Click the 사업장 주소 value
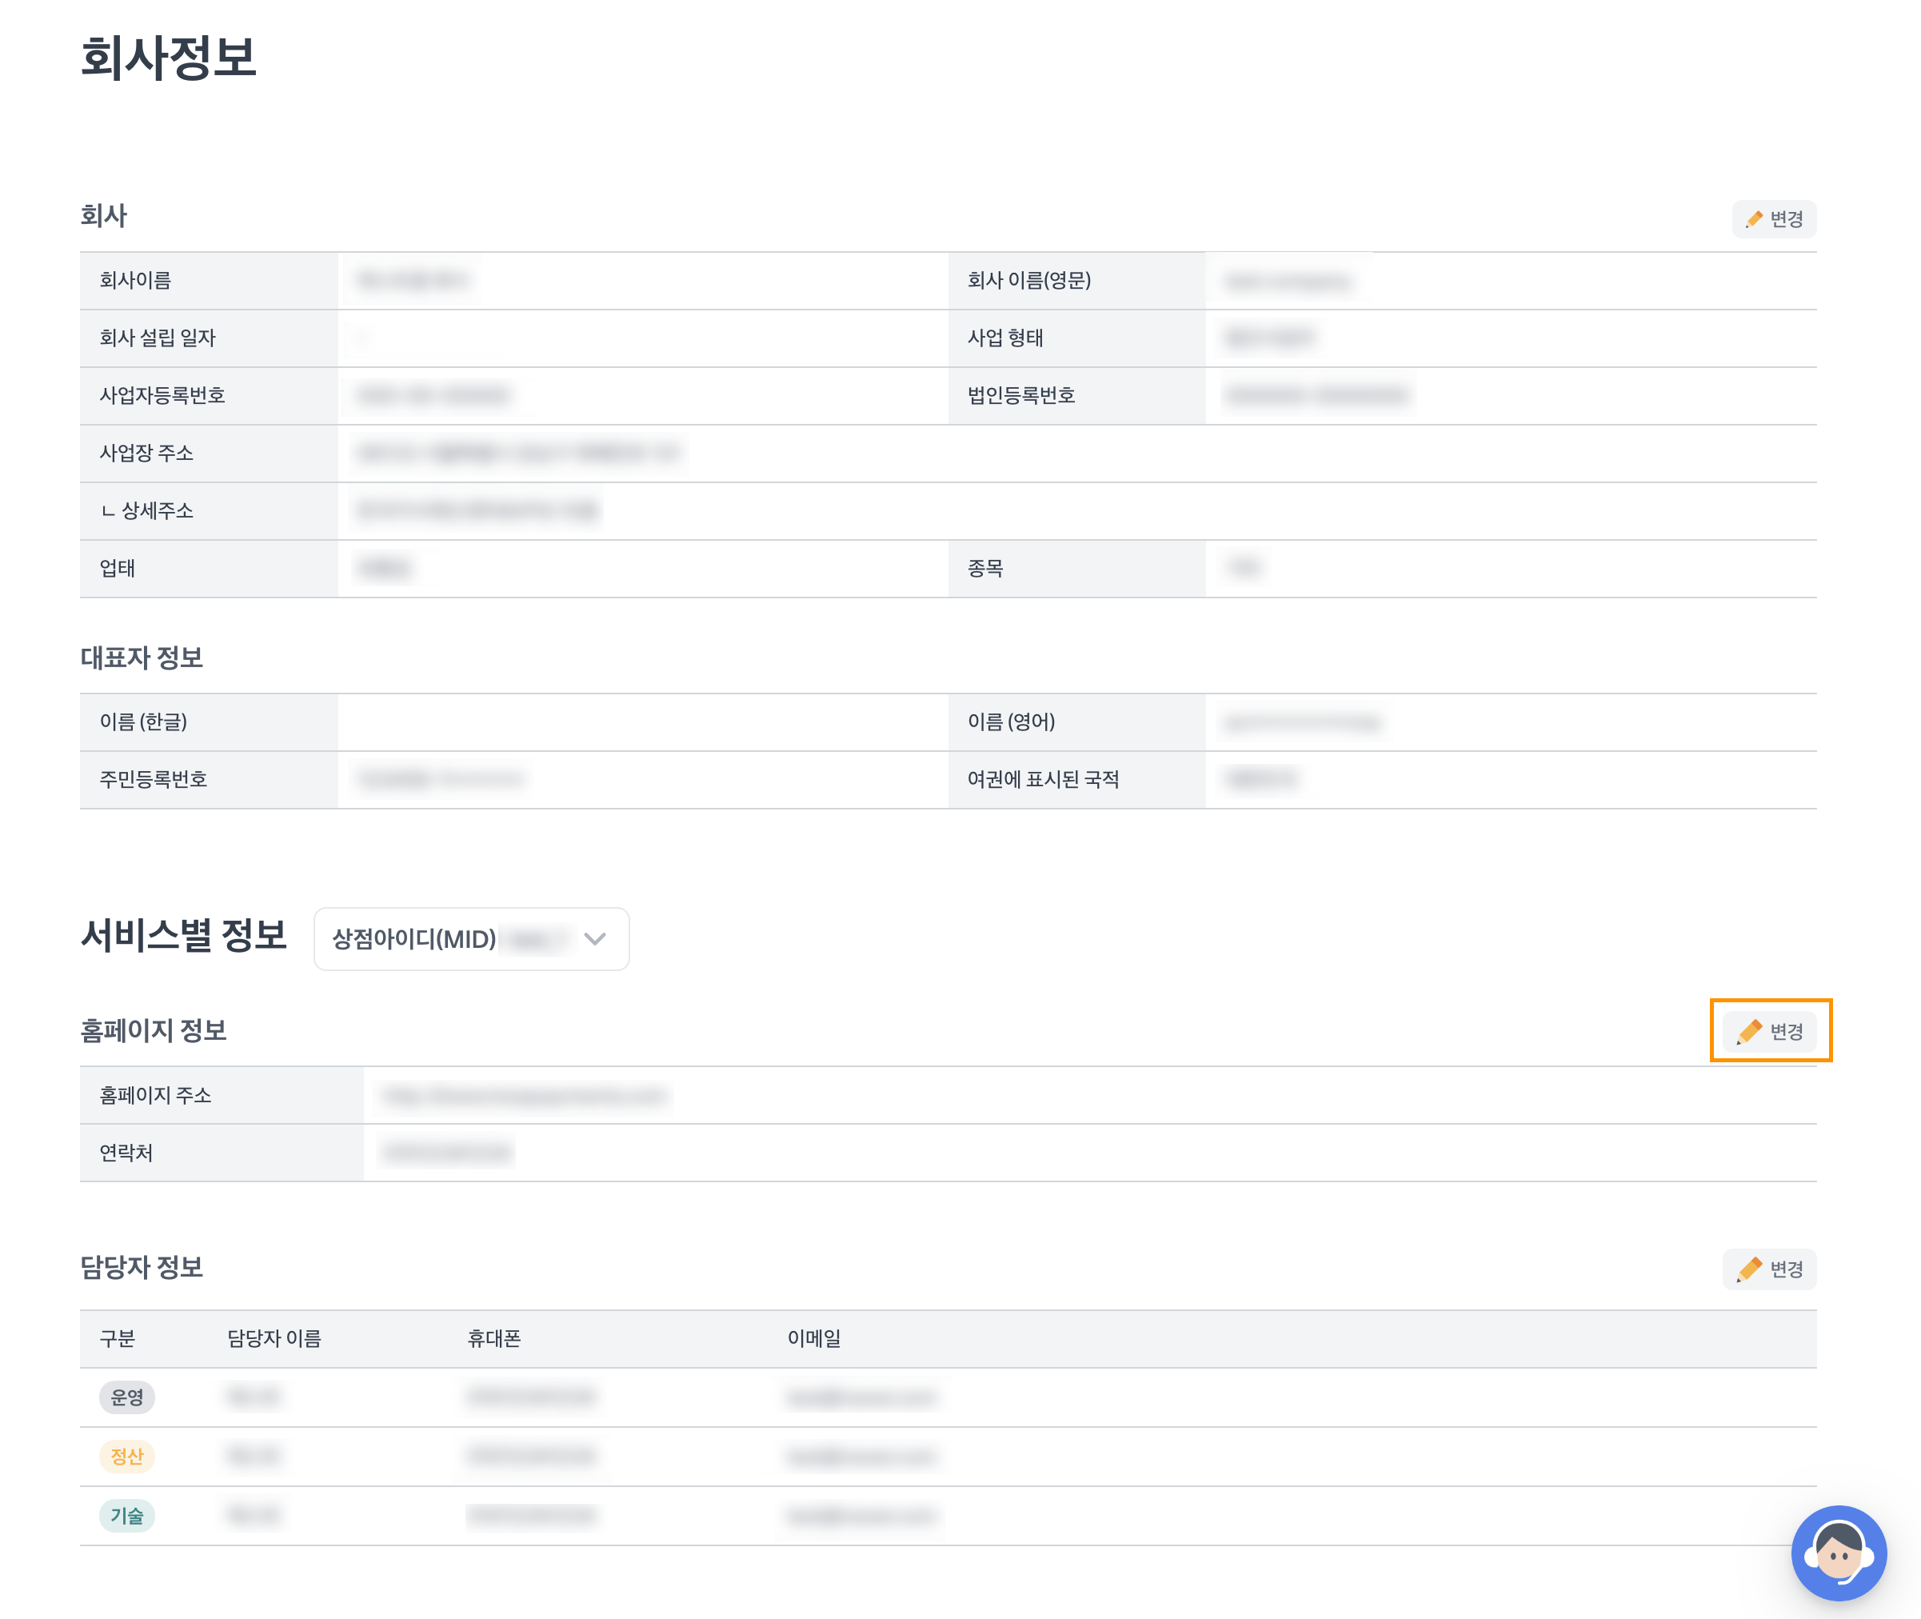The height and width of the screenshot is (1619, 1921). click(x=518, y=453)
